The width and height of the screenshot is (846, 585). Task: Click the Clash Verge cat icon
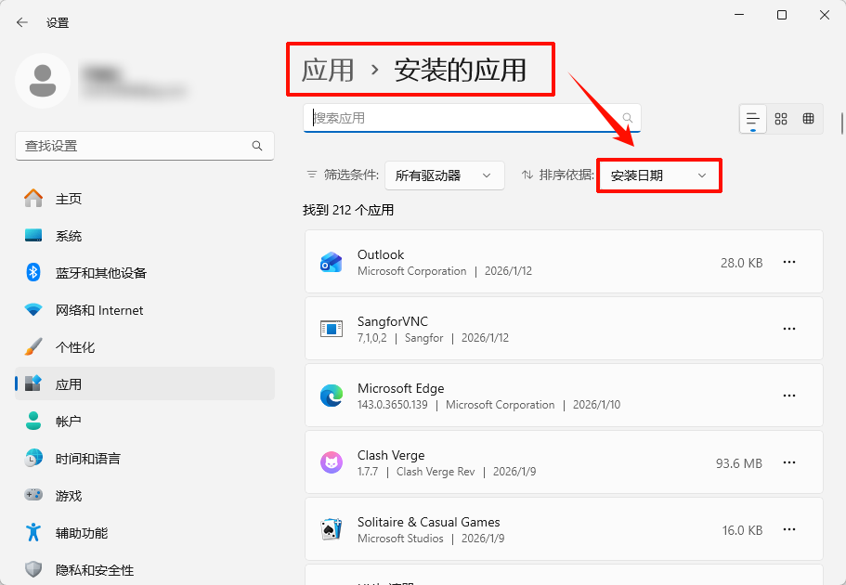point(332,462)
